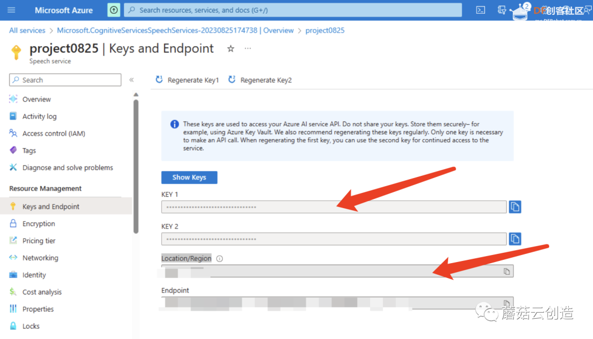
Task: Copy KEY 2 to clipboard
Action: pyautogui.click(x=514, y=239)
